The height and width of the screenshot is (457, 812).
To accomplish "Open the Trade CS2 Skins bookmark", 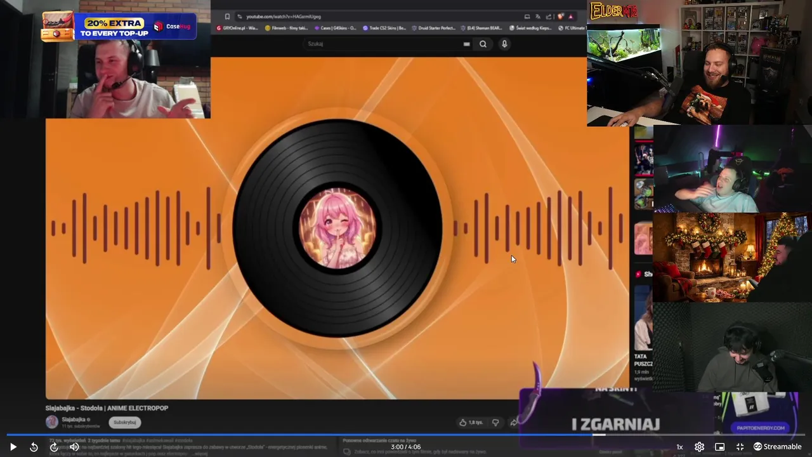I will tap(384, 28).
